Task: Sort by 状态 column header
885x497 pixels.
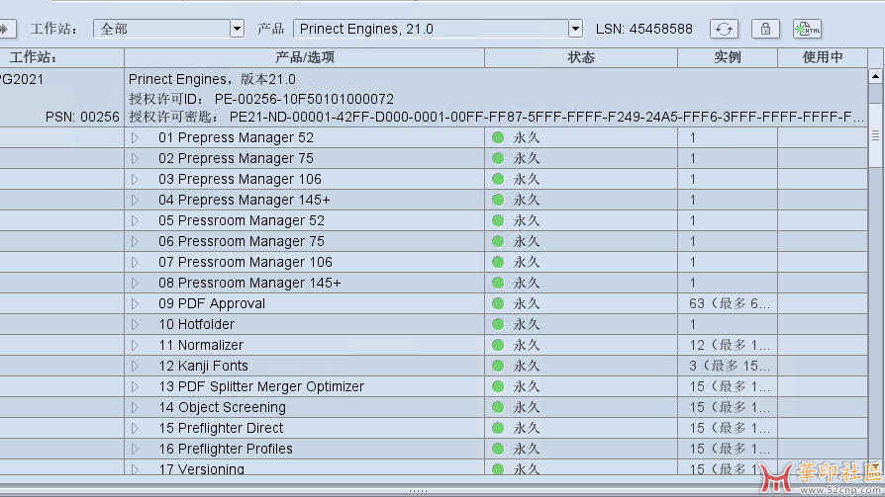Action: [x=581, y=57]
